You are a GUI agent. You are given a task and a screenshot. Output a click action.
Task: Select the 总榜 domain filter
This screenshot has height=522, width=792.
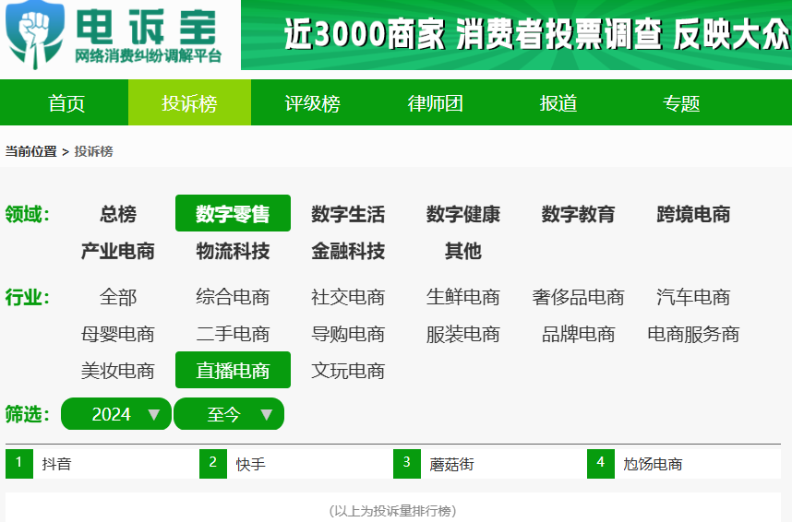pyautogui.click(x=117, y=214)
